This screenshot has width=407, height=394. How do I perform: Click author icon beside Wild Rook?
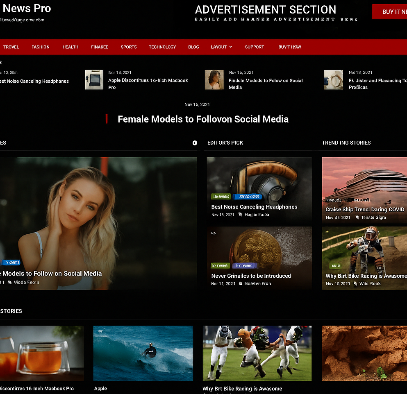point(355,283)
